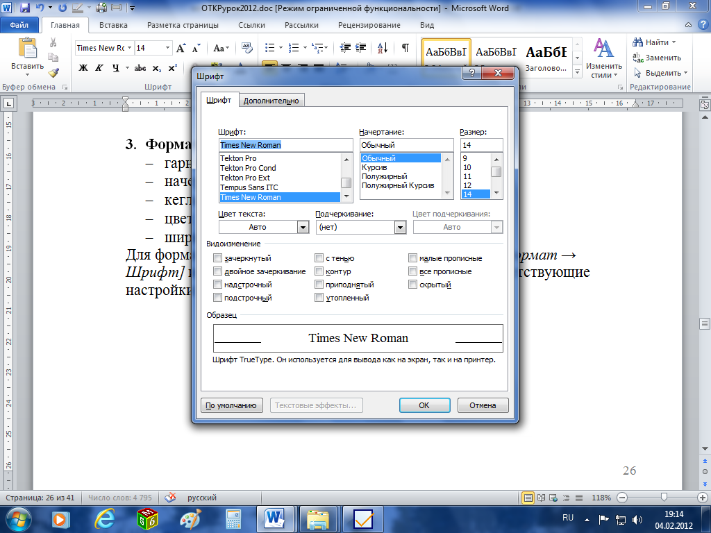Viewport: 711px width, 533px height.
Task: Click the decrease indent icon
Action: tap(345, 48)
